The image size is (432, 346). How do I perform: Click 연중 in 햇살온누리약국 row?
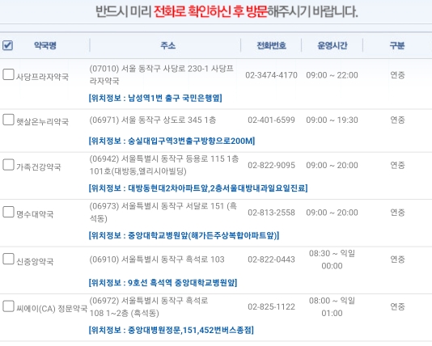pos(397,120)
